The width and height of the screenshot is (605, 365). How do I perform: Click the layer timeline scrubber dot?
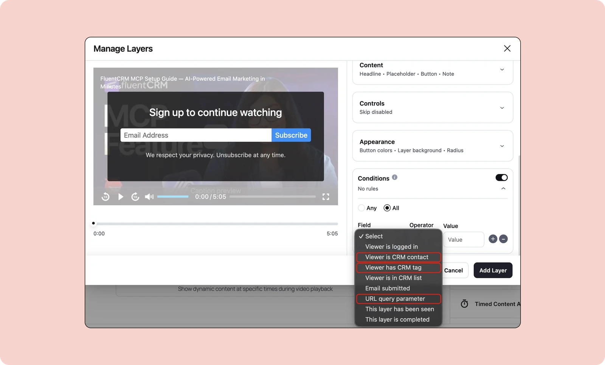(93, 223)
